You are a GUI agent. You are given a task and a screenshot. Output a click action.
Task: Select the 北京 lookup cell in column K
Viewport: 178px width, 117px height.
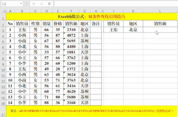pyautogui.click(x=133, y=29)
